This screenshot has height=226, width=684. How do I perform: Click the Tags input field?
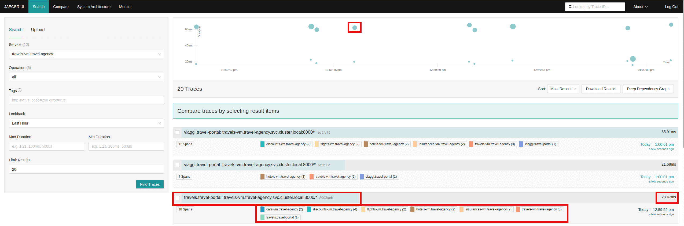pyautogui.click(x=86, y=100)
